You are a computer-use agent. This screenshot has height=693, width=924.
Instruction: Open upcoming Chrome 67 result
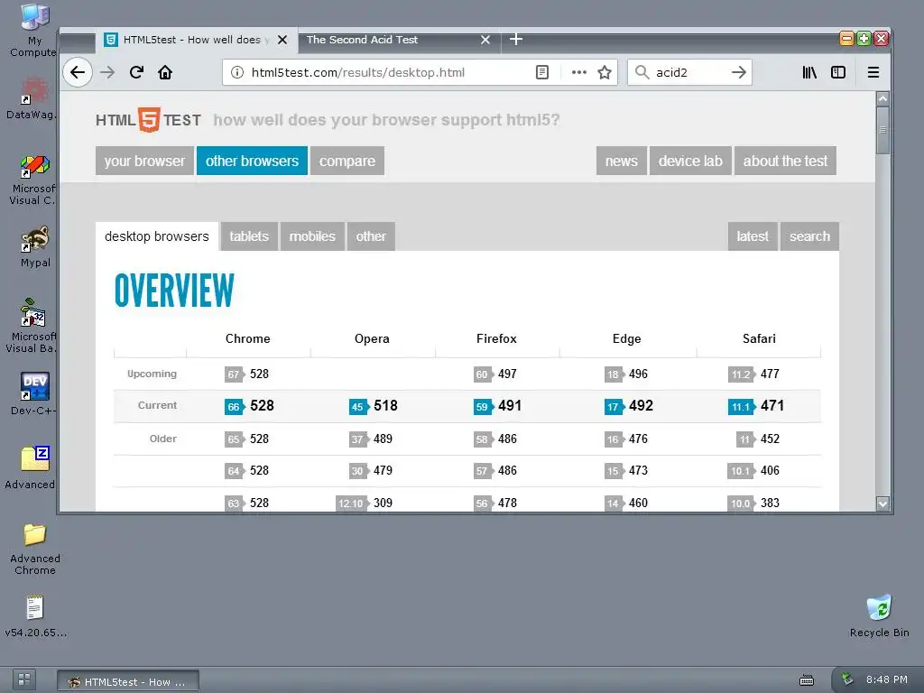(x=247, y=374)
